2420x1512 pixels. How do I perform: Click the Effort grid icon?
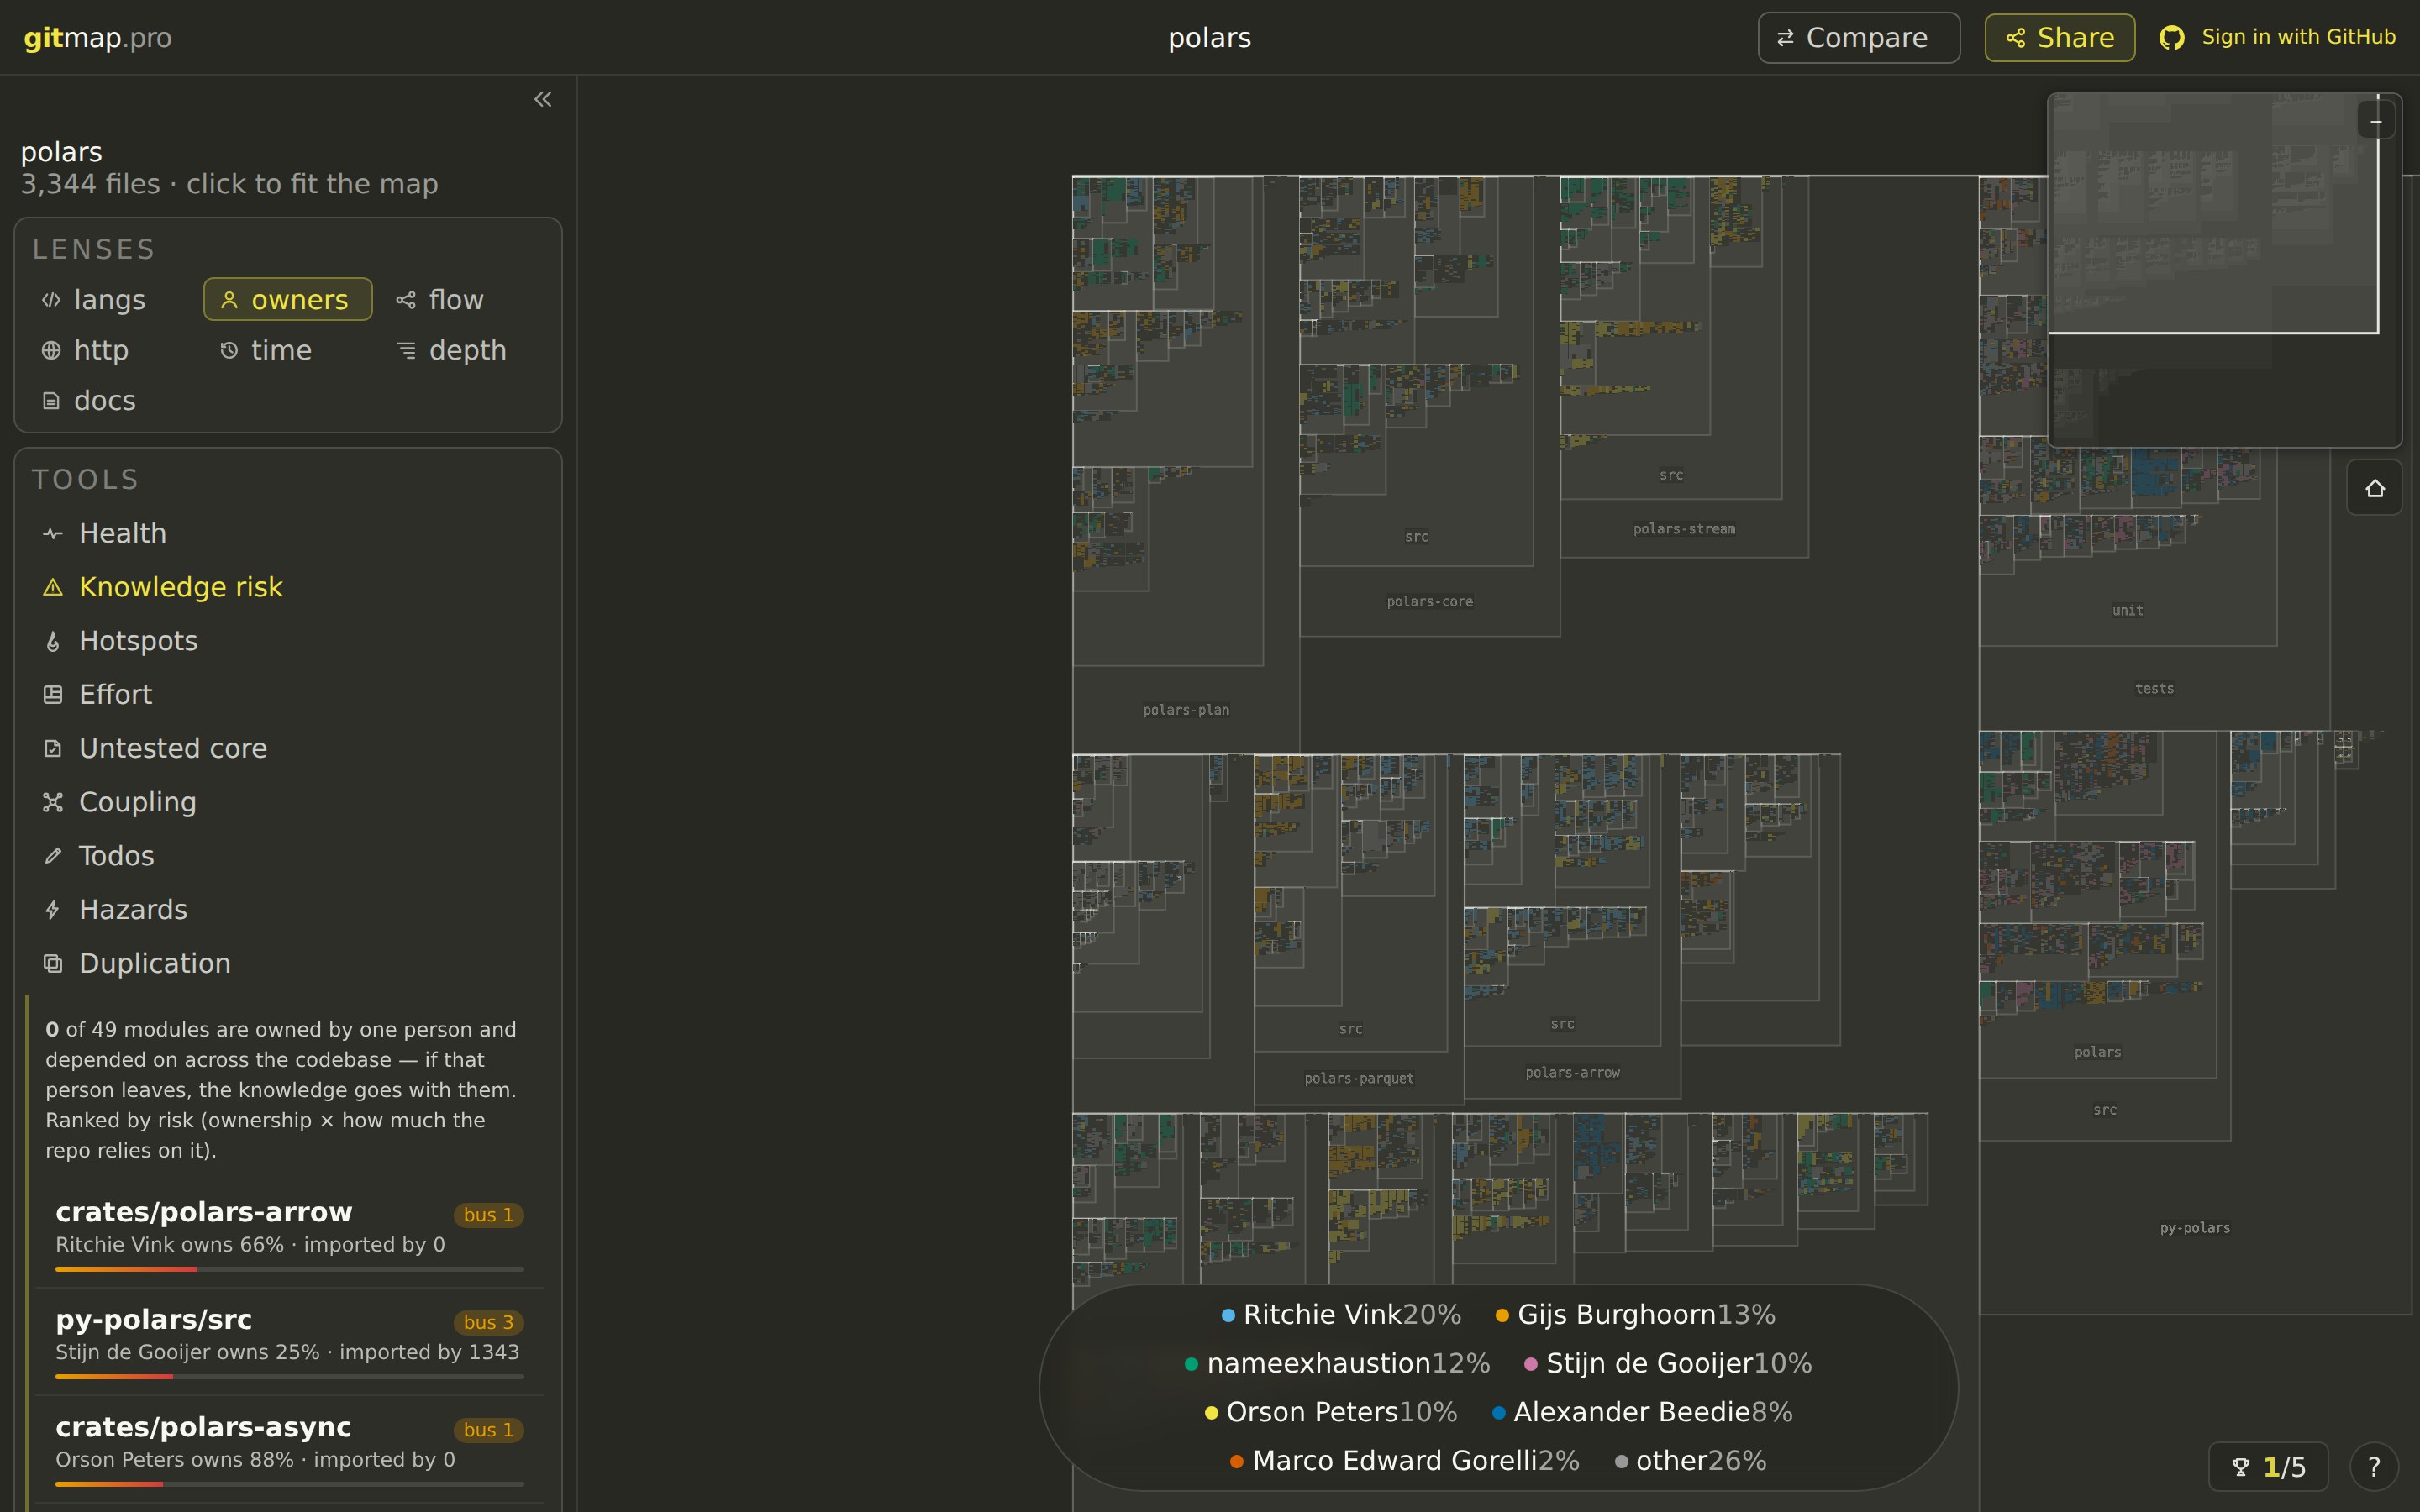click(53, 695)
